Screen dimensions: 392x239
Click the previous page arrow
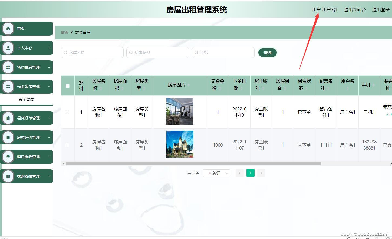pyautogui.click(x=239, y=173)
